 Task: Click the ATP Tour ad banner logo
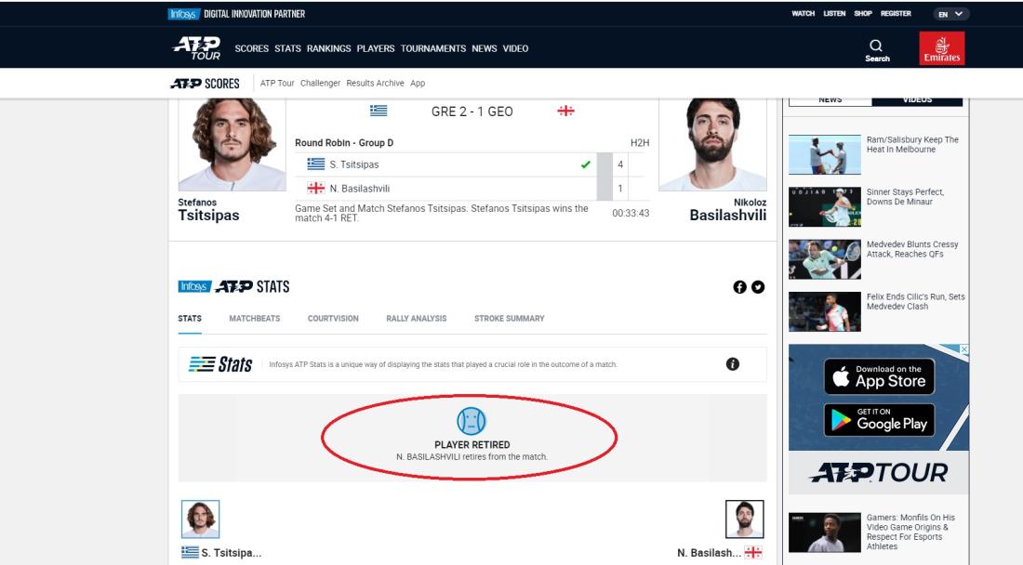pos(879,472)
